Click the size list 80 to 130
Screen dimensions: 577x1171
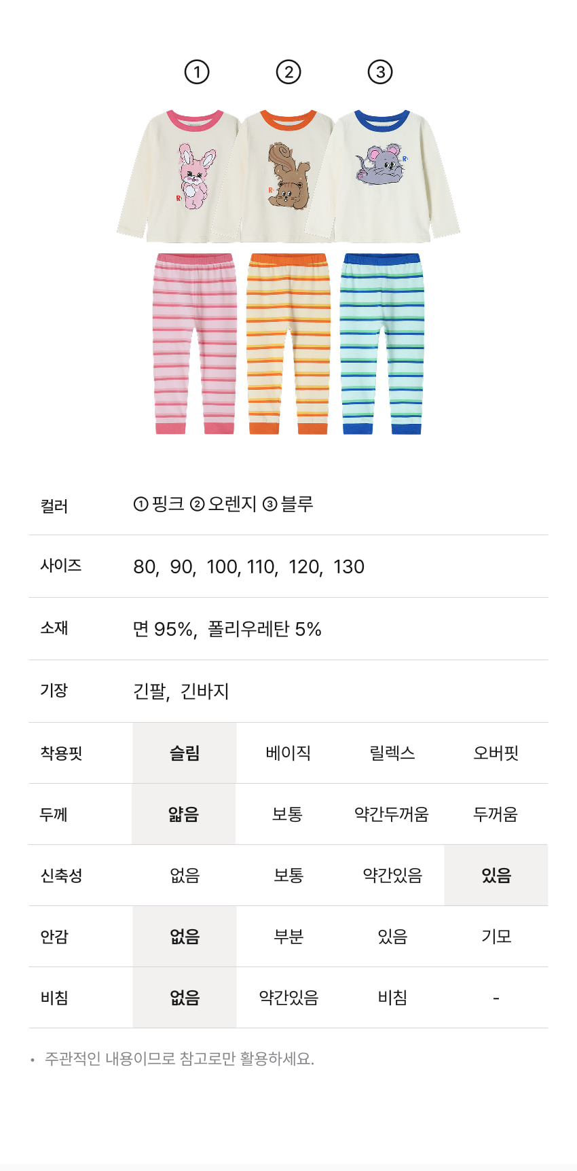point(248,566)
